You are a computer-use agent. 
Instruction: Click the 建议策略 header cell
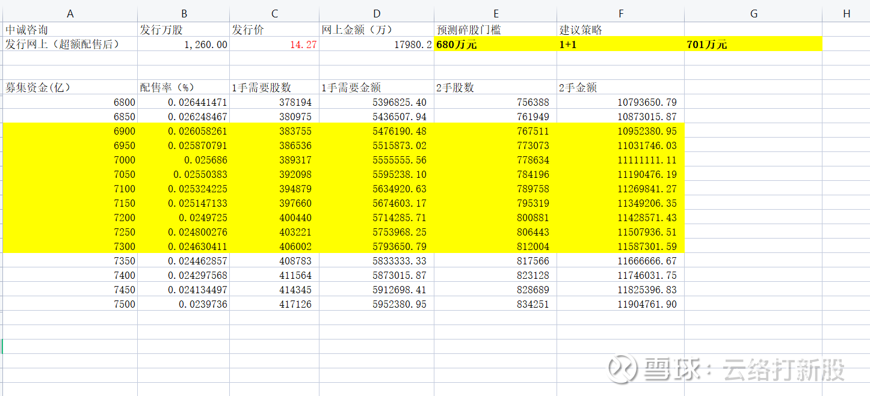621,29
